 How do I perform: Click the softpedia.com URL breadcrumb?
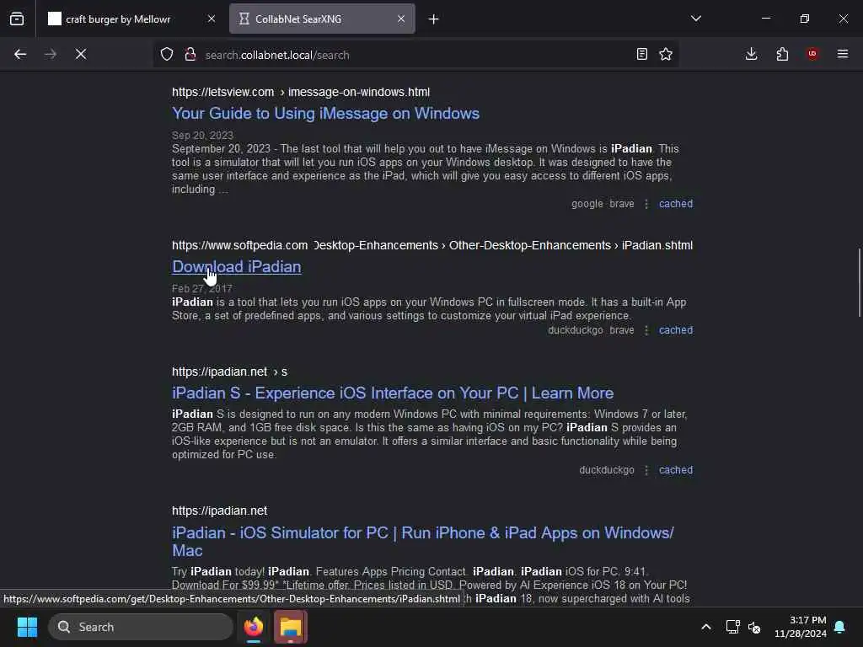click(x=432, y=245)
